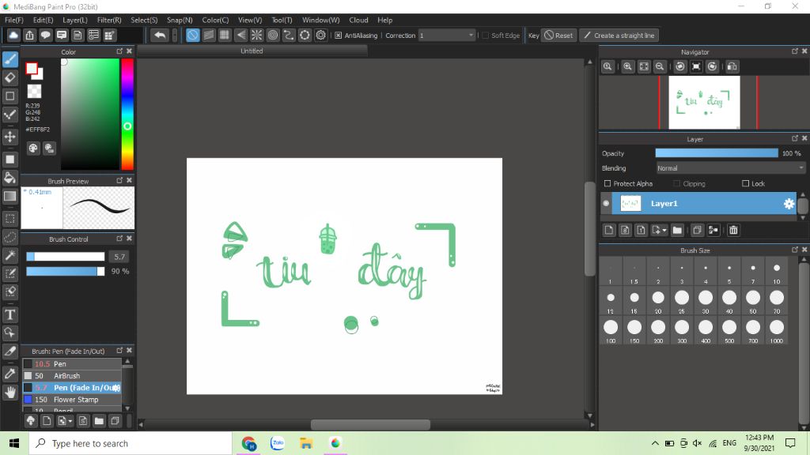Enable the parallel snap guide
The height and width of the screenshot is (455, 810).
[209, 35]
